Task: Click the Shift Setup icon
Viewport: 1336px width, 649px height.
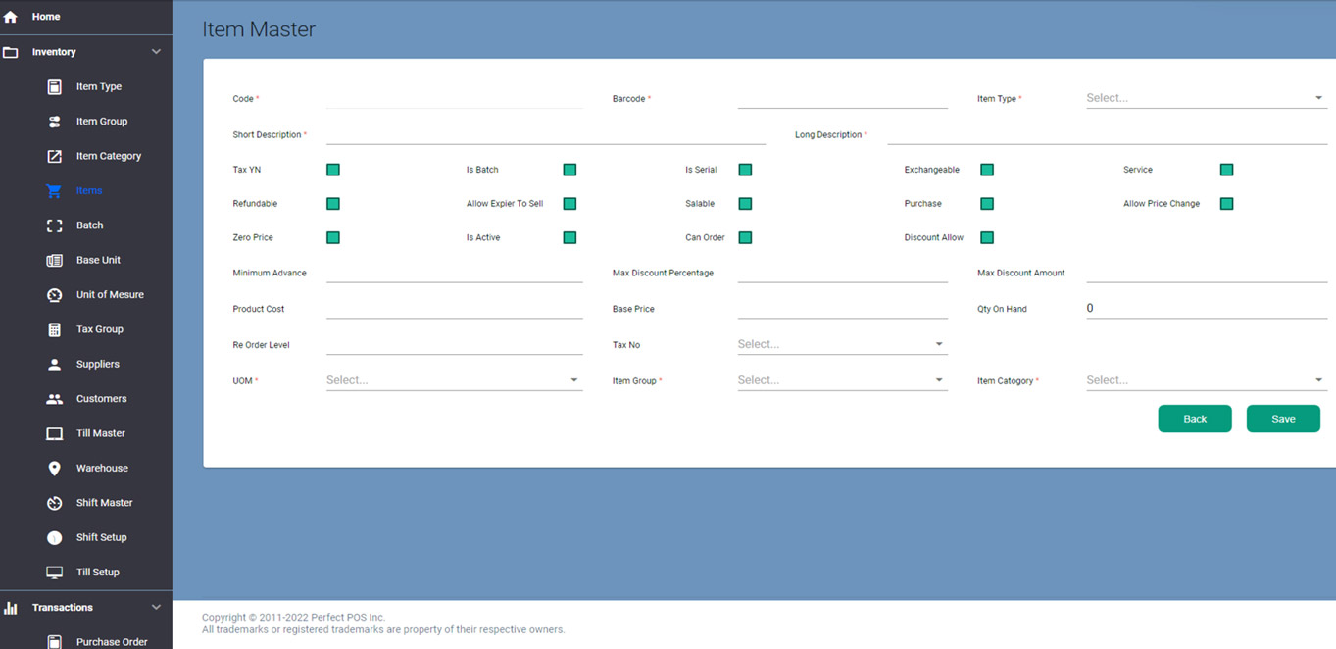Action: pos(55,537)
